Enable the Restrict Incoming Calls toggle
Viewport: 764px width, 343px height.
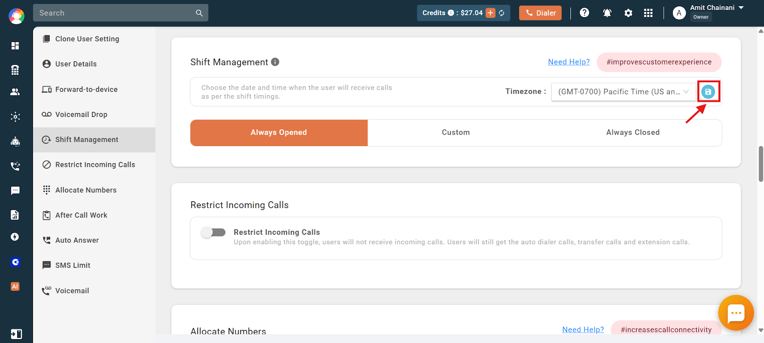[x=213, y=232]
